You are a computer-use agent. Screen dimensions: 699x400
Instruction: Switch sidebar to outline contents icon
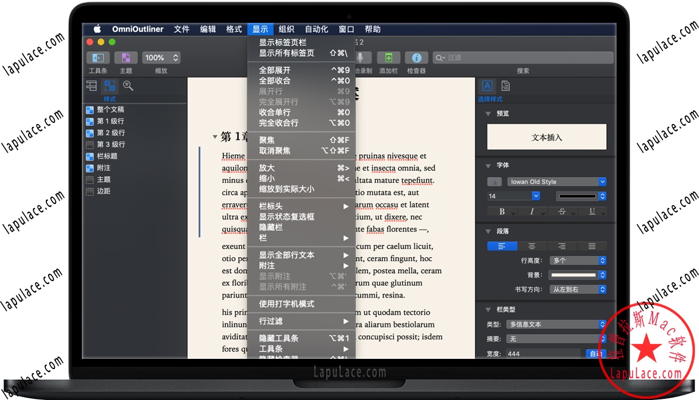pyautogui.click(x=92, y=86)
